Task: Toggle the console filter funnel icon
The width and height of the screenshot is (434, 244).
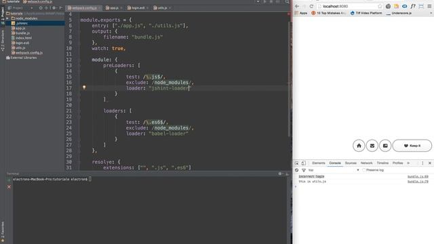Action: [304, 170]
